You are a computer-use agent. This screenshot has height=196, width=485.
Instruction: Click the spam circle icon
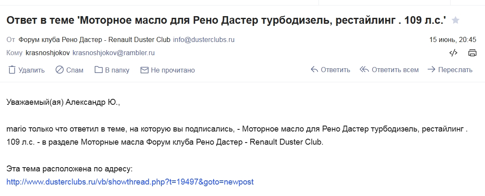(59, 70)
